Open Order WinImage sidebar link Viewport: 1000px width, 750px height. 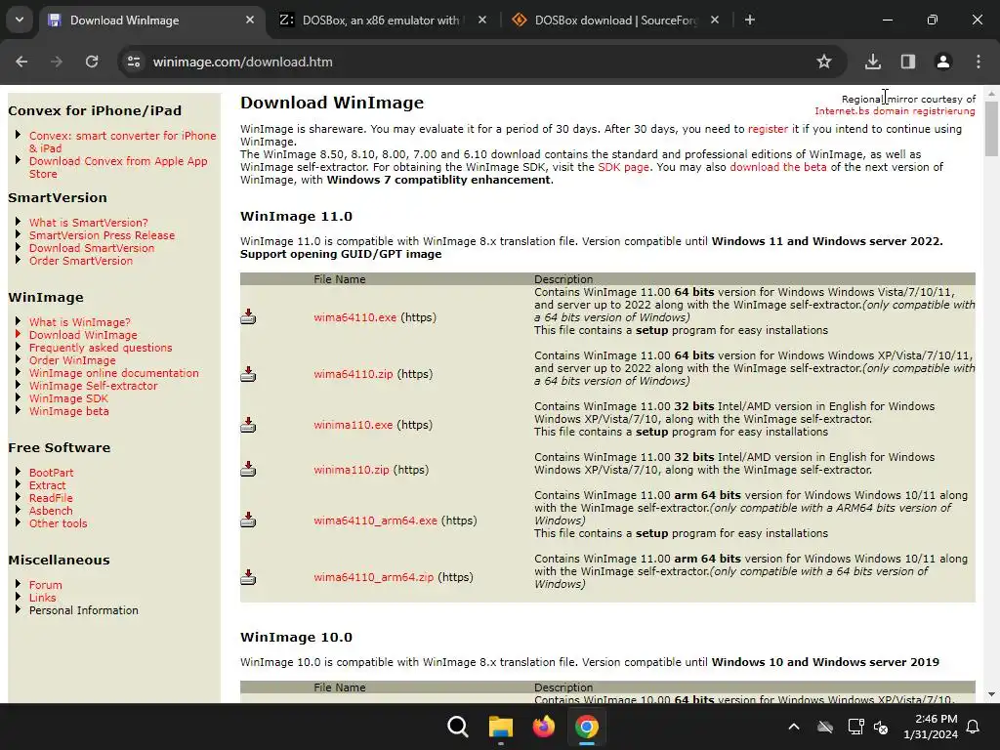click(72, 360)
